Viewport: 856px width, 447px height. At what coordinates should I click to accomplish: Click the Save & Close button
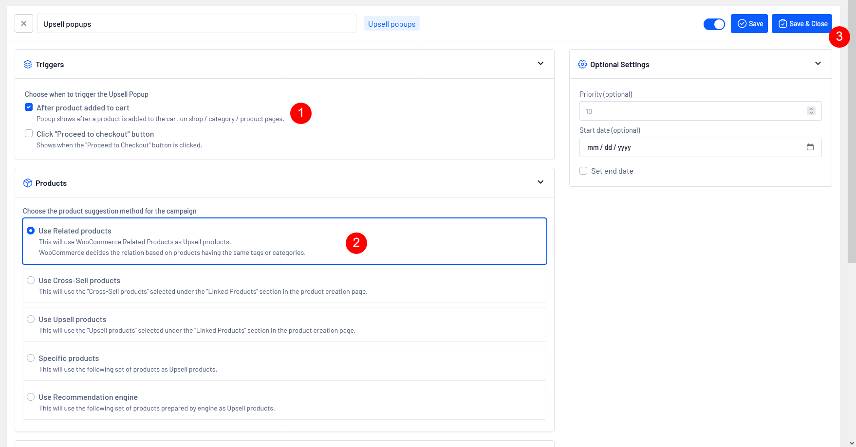[801, 24]
